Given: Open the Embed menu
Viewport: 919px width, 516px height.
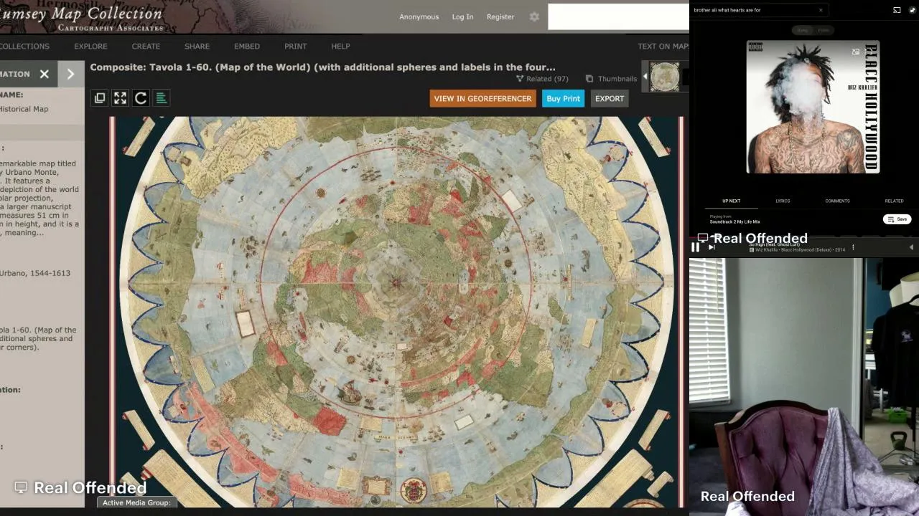Looking at the screenshot, I should [x=247, y=46].
